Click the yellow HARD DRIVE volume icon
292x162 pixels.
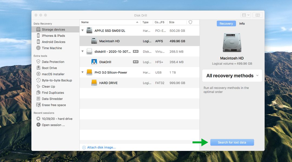tap(94, 83)
